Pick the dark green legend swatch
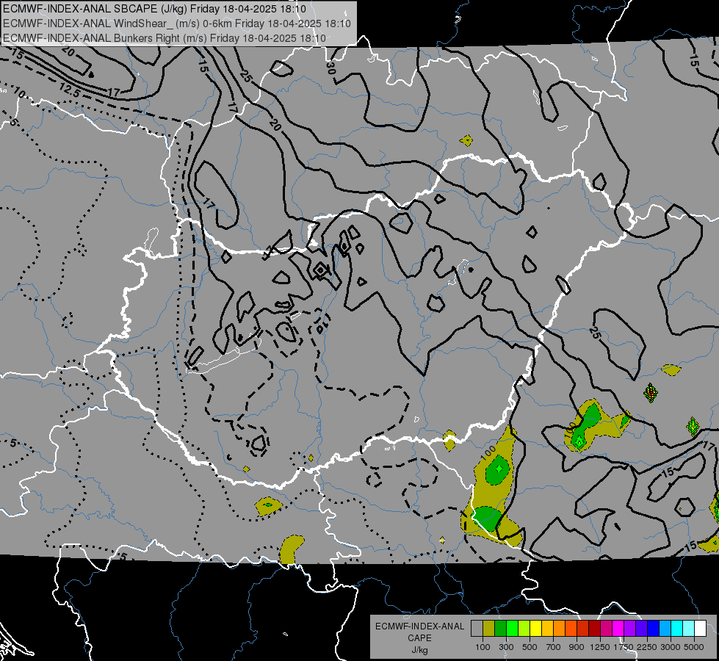This screenshot has height=661, width=719. [500, 628]
